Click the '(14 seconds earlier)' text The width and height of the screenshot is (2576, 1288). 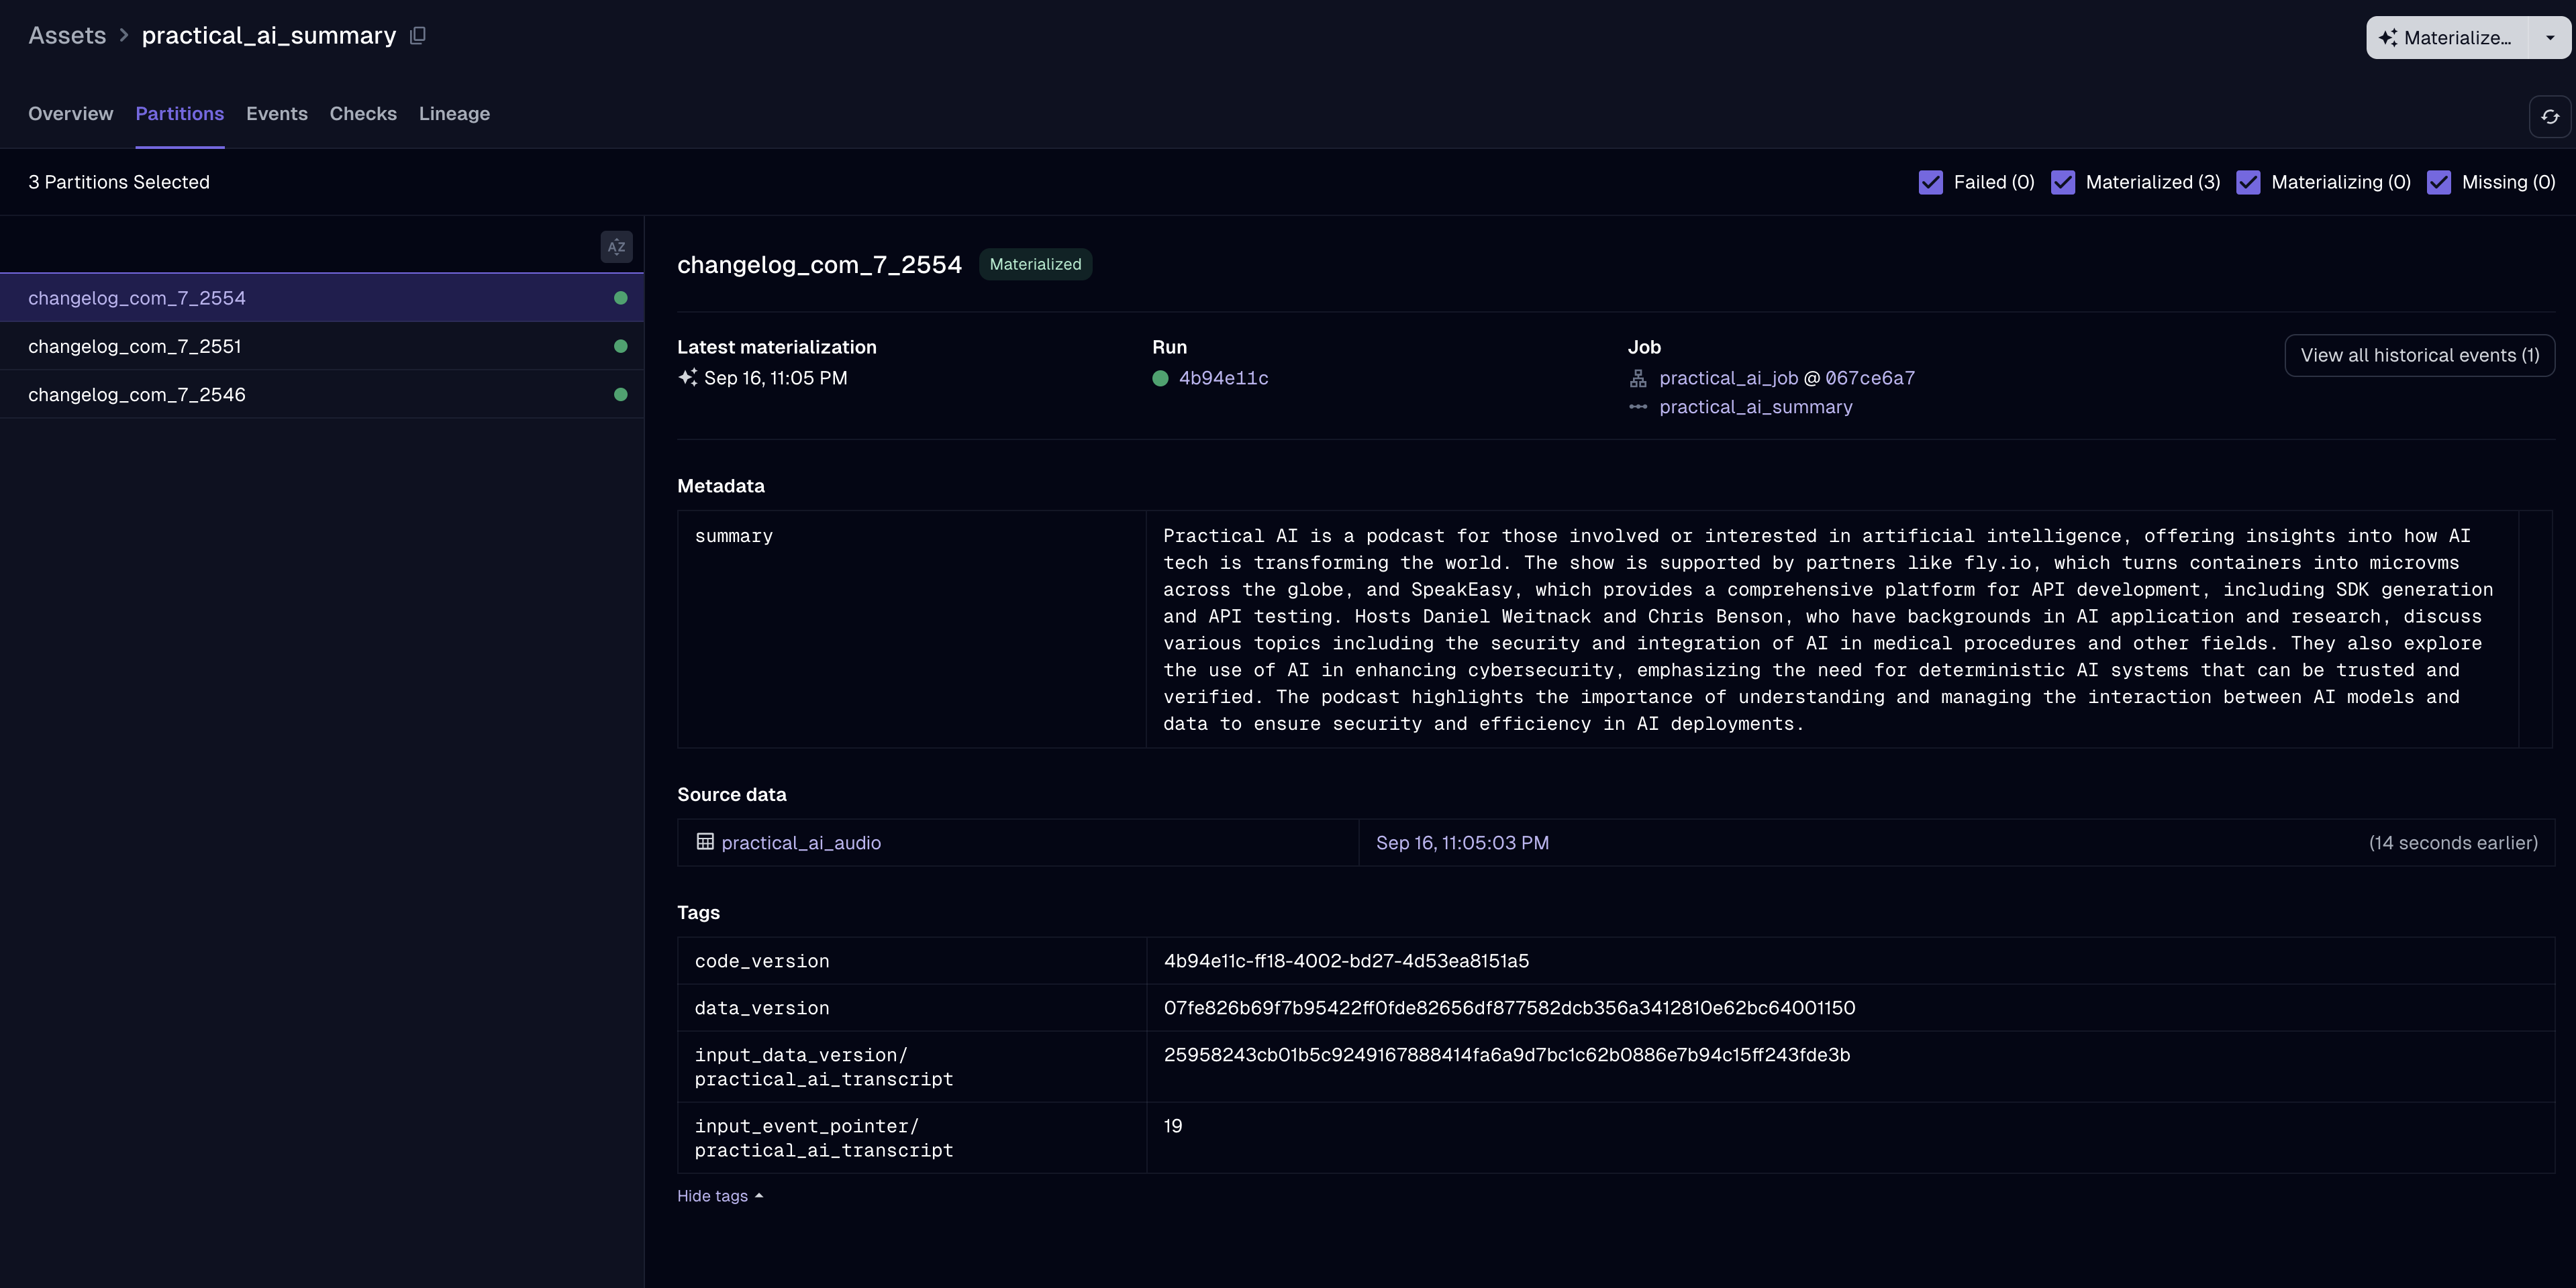(x=2453, y=843)
